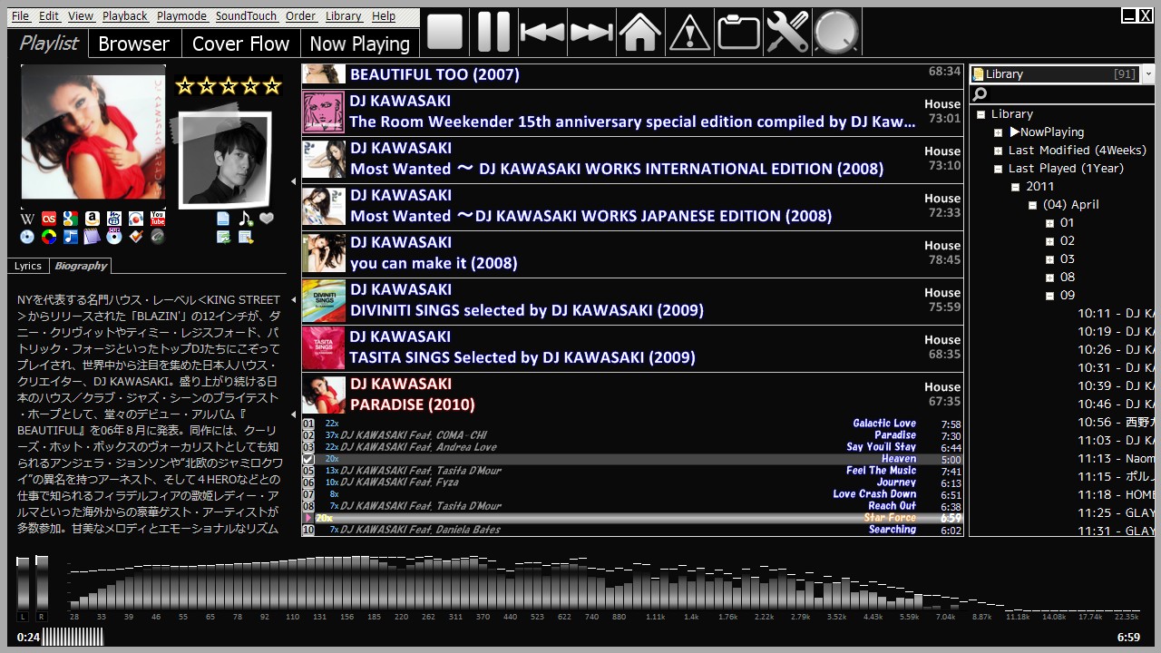Look up artist on Last.fm icon
Image resolution: width=1161 pixels, height=653 pixels.
pyautogui.click(x=49, y=219)
